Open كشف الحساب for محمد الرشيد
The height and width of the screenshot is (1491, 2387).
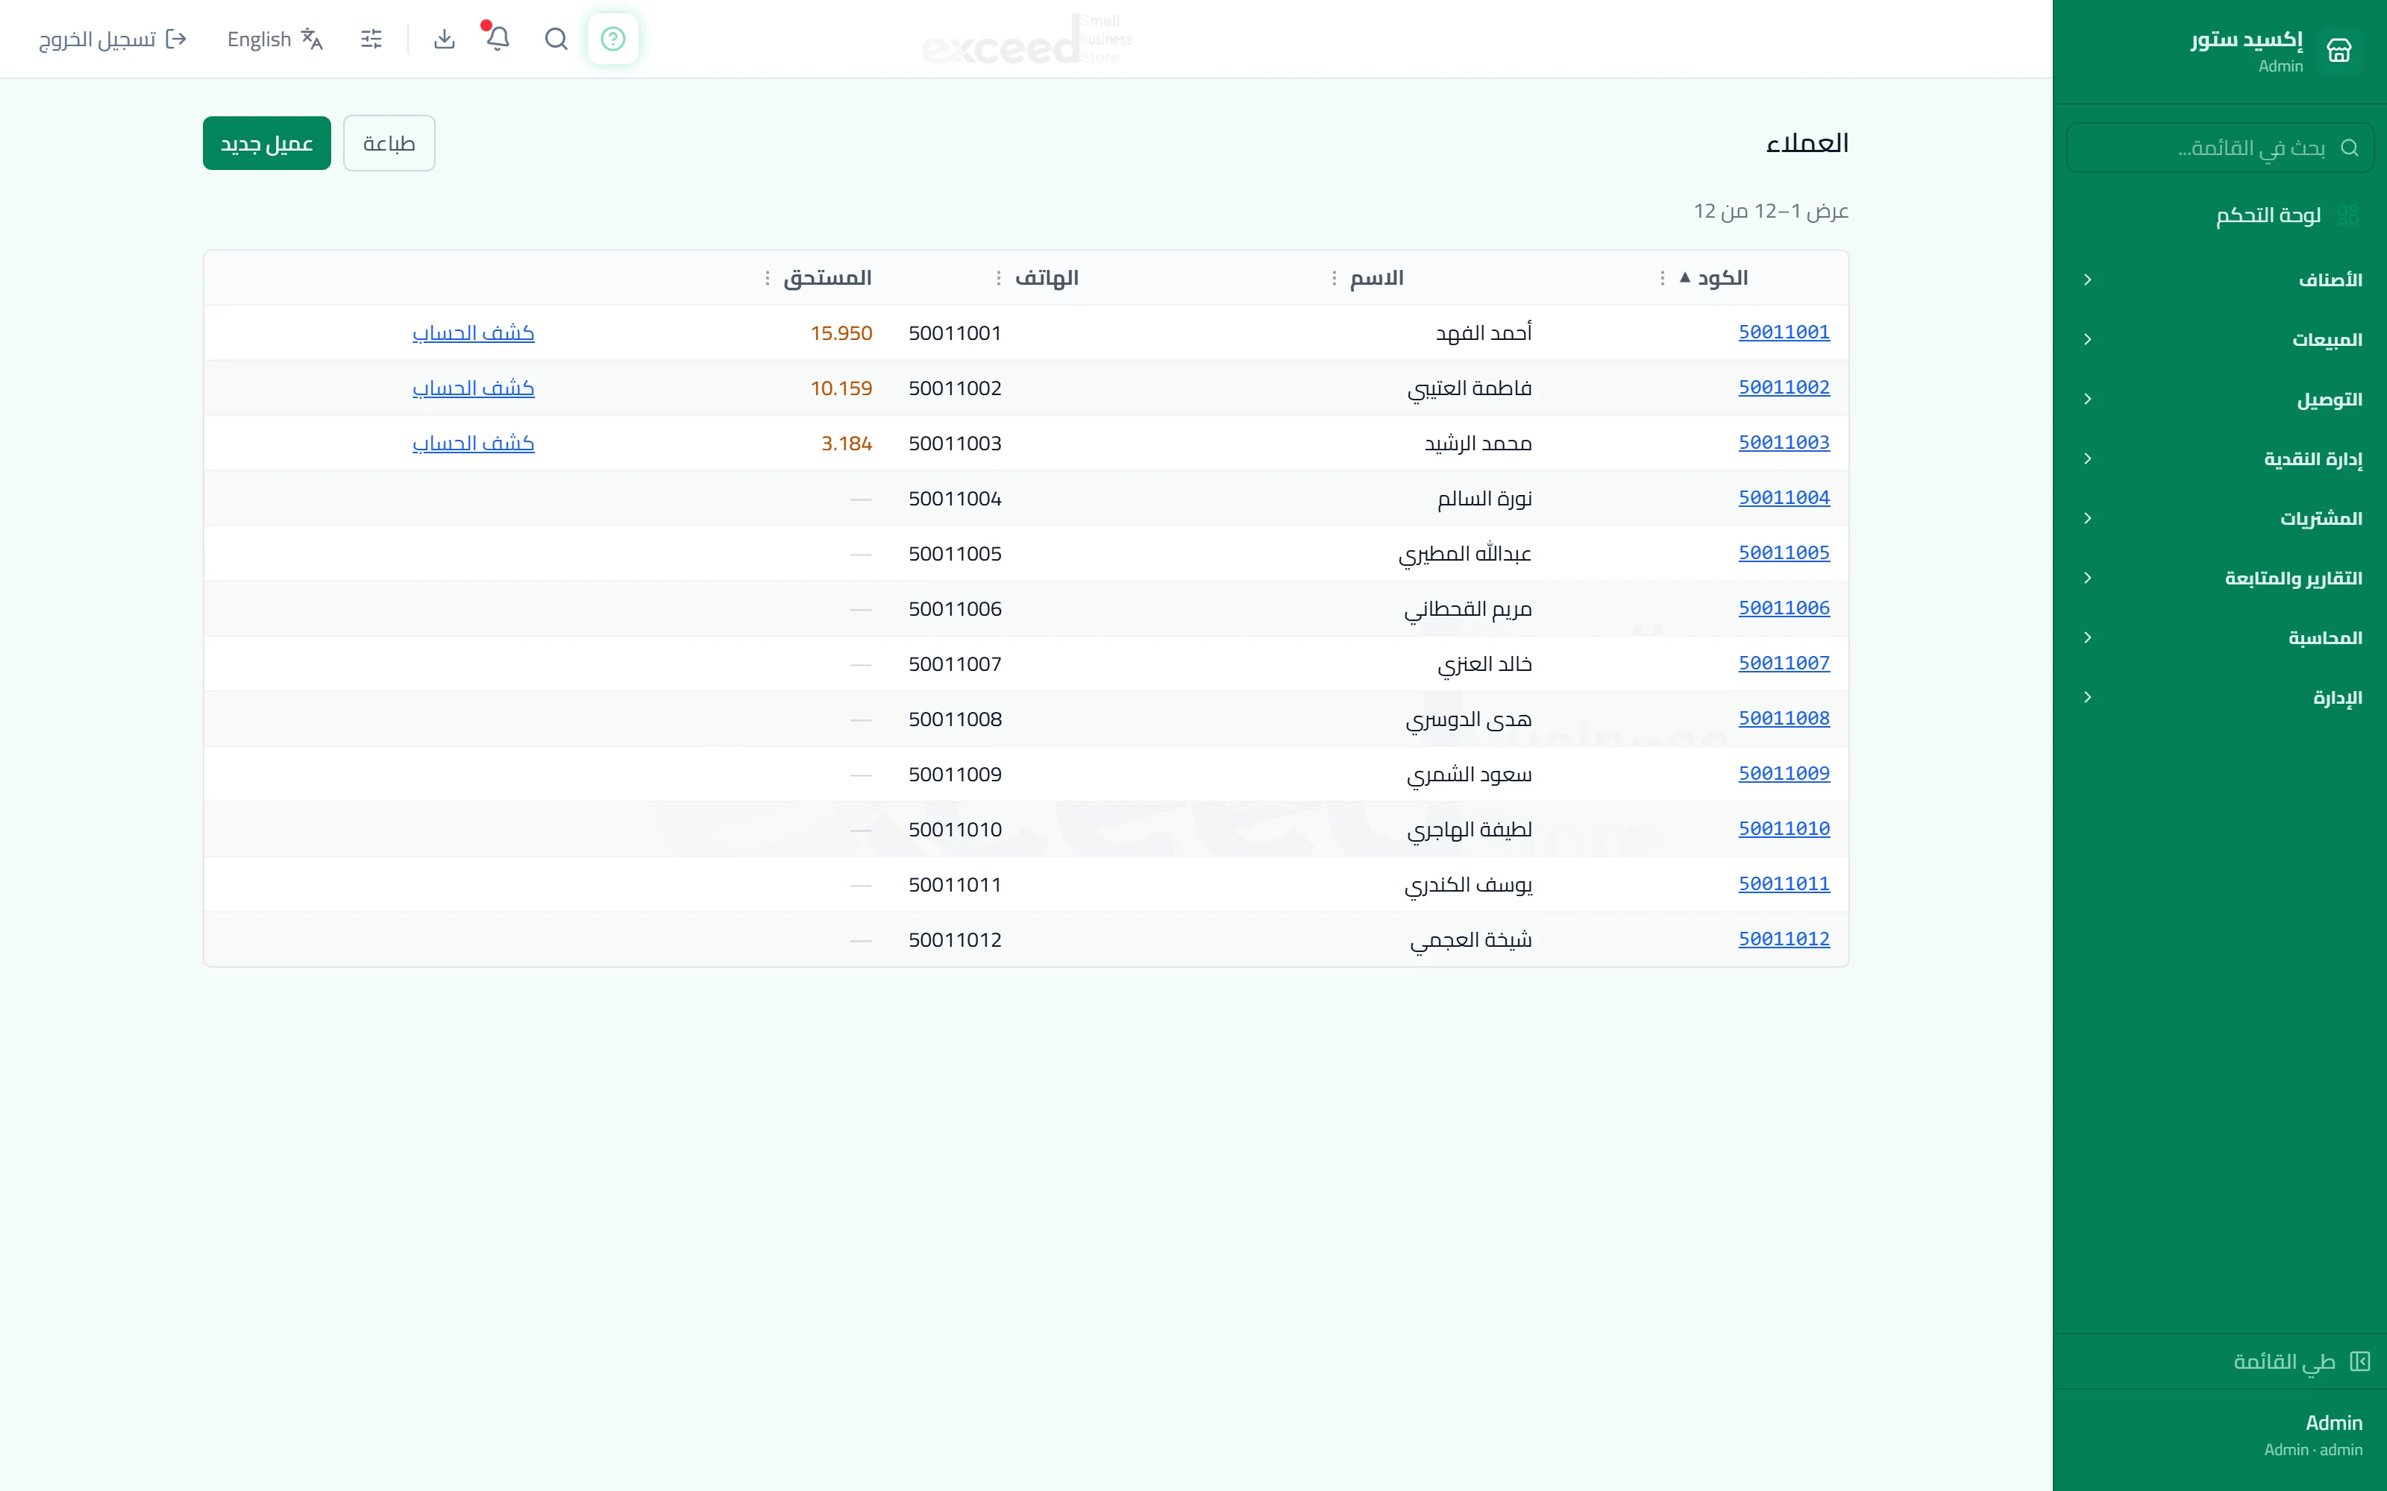tap(474, 444)
